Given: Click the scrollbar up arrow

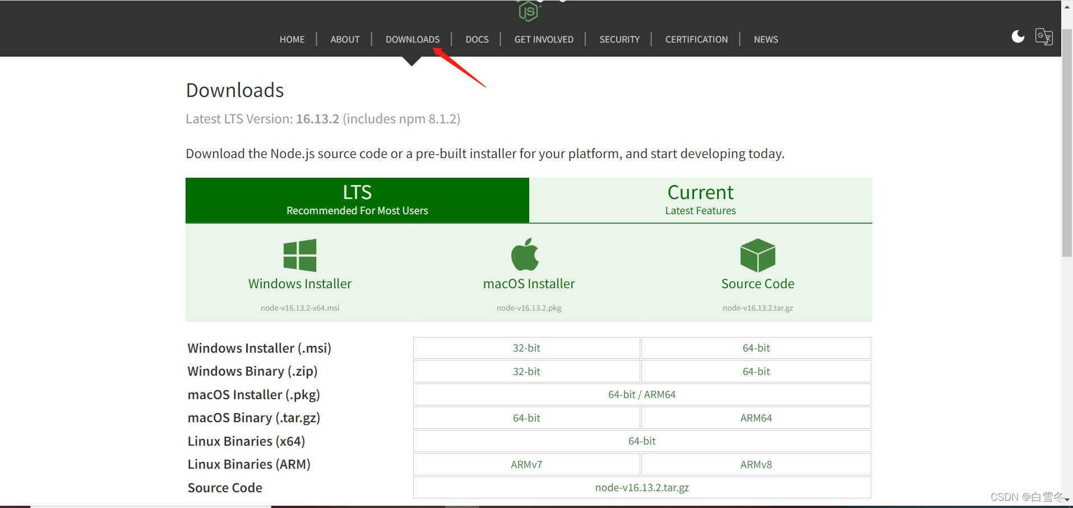Looking at the screenshot, I should 1067,7.
